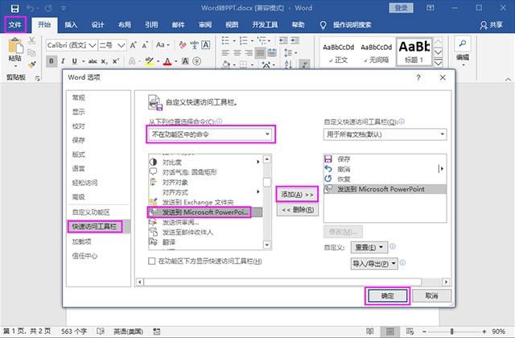This screenshot has height=338, width=515.
Task: Click the Save icon in the title bar
Action: coord(14,8)
